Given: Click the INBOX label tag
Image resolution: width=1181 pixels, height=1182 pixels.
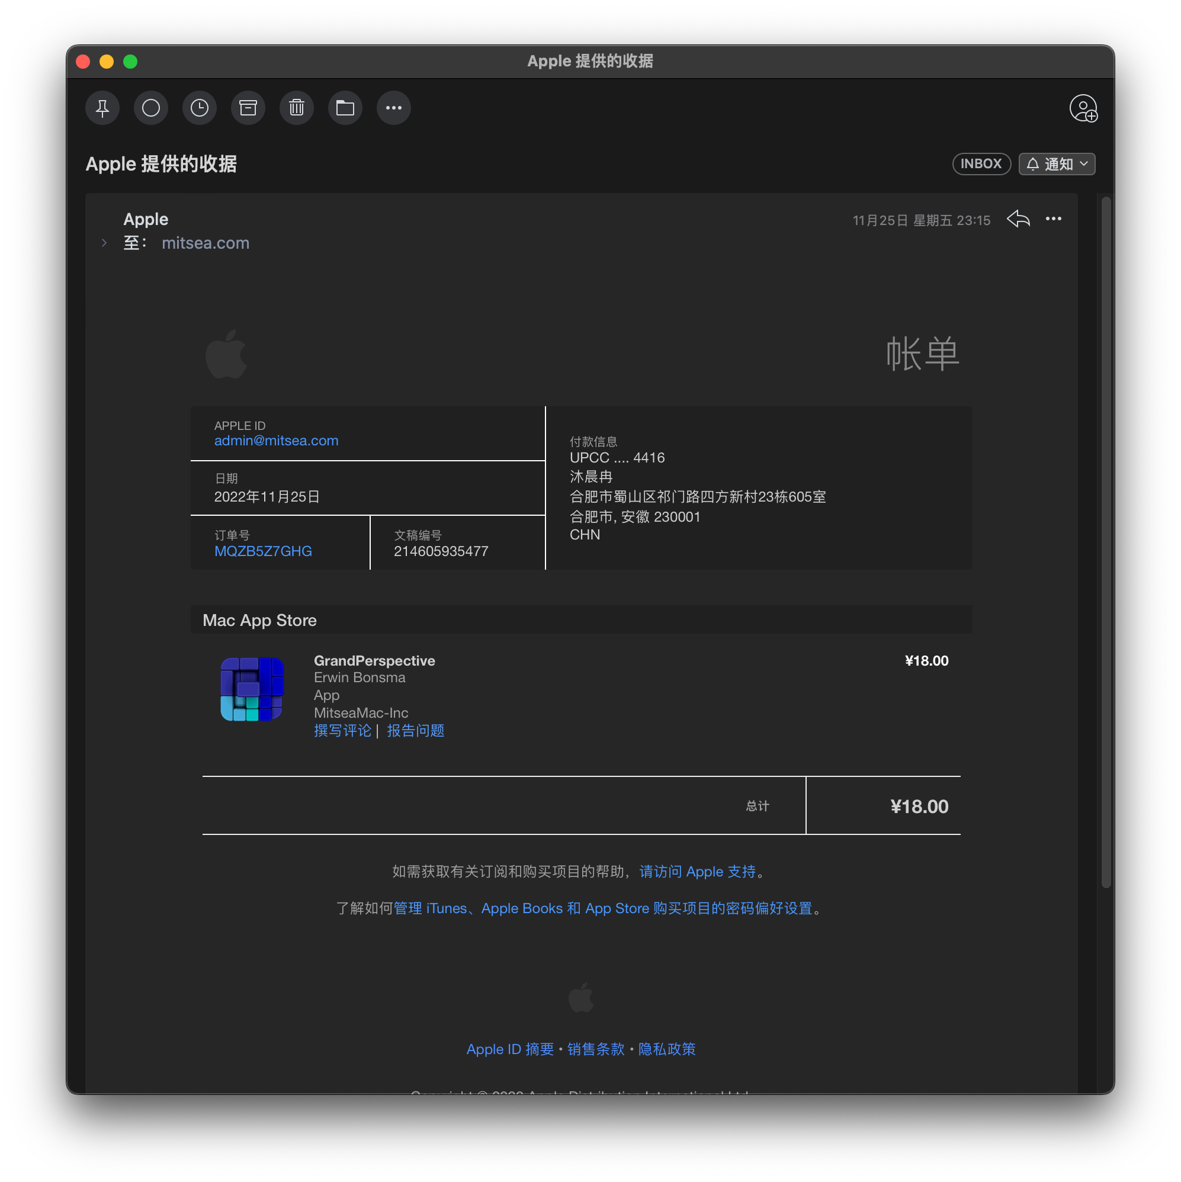Looking at the screenshot, I should point(981,164).
